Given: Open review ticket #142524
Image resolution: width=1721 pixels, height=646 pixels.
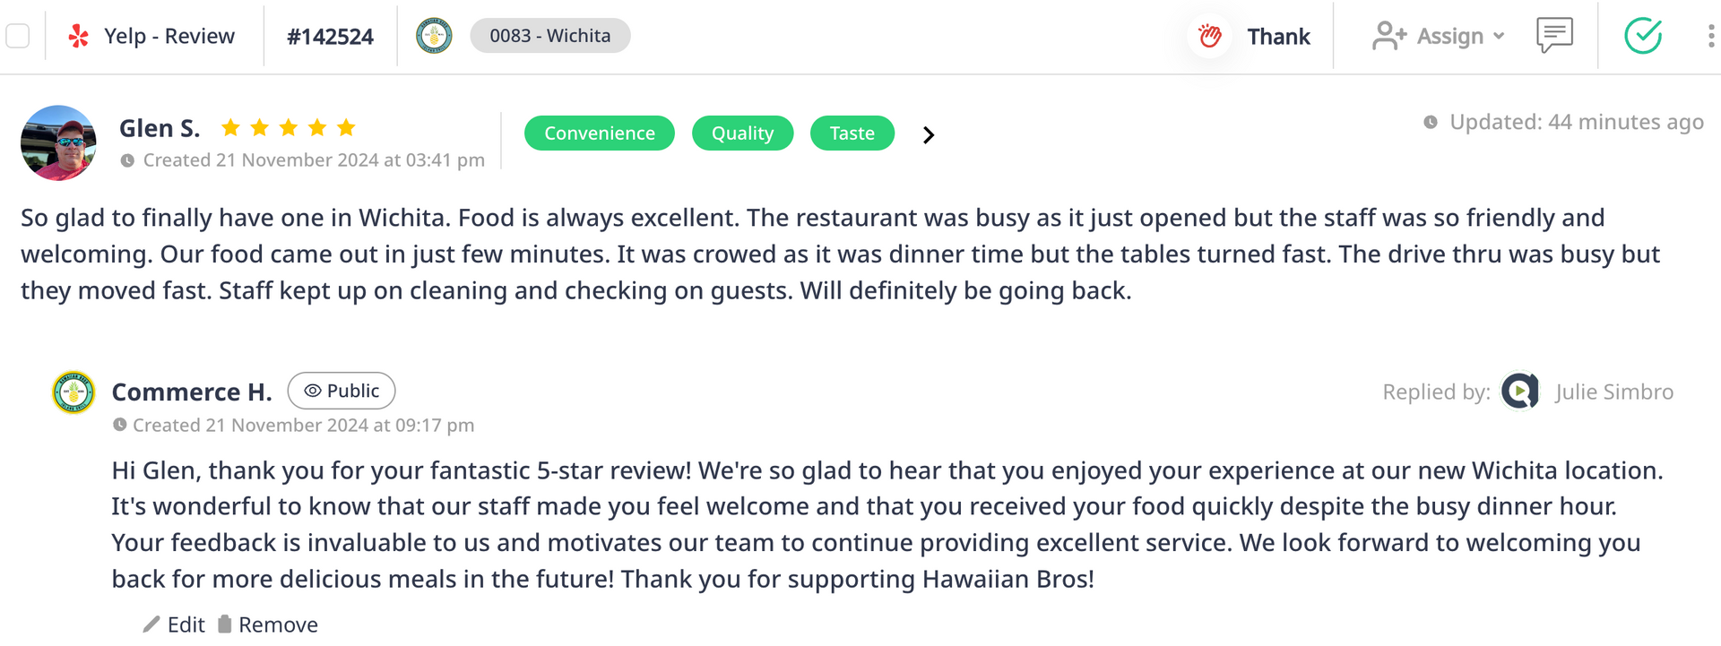Looking at the screenshot, I should click(330, 37).
